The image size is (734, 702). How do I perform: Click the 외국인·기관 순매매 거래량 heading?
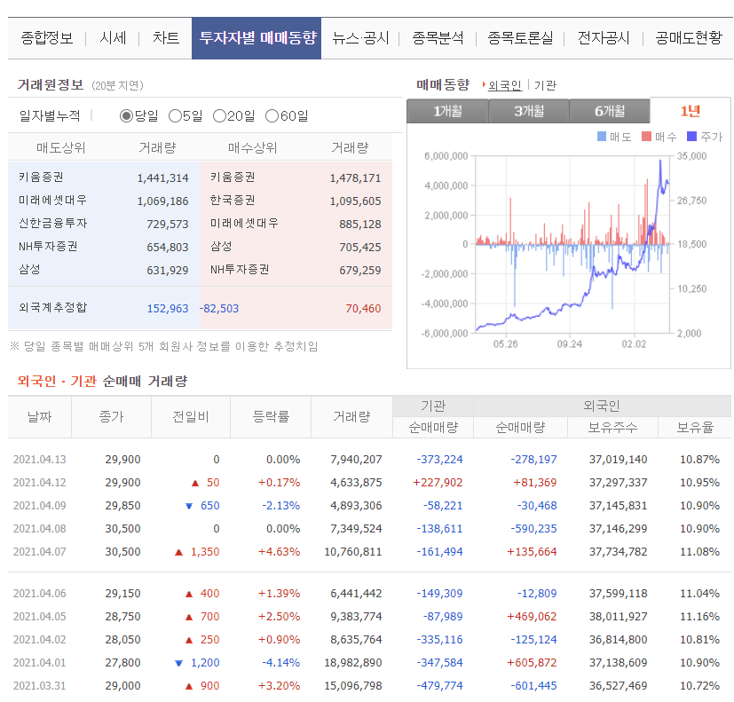(102, 381)
